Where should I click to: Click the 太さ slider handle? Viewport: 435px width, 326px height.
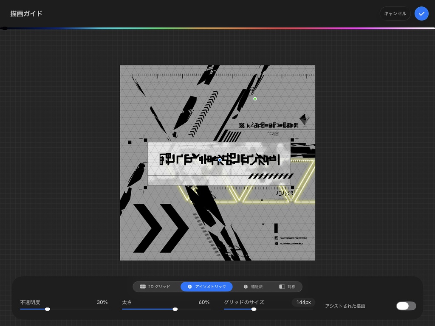pos(175,309)
